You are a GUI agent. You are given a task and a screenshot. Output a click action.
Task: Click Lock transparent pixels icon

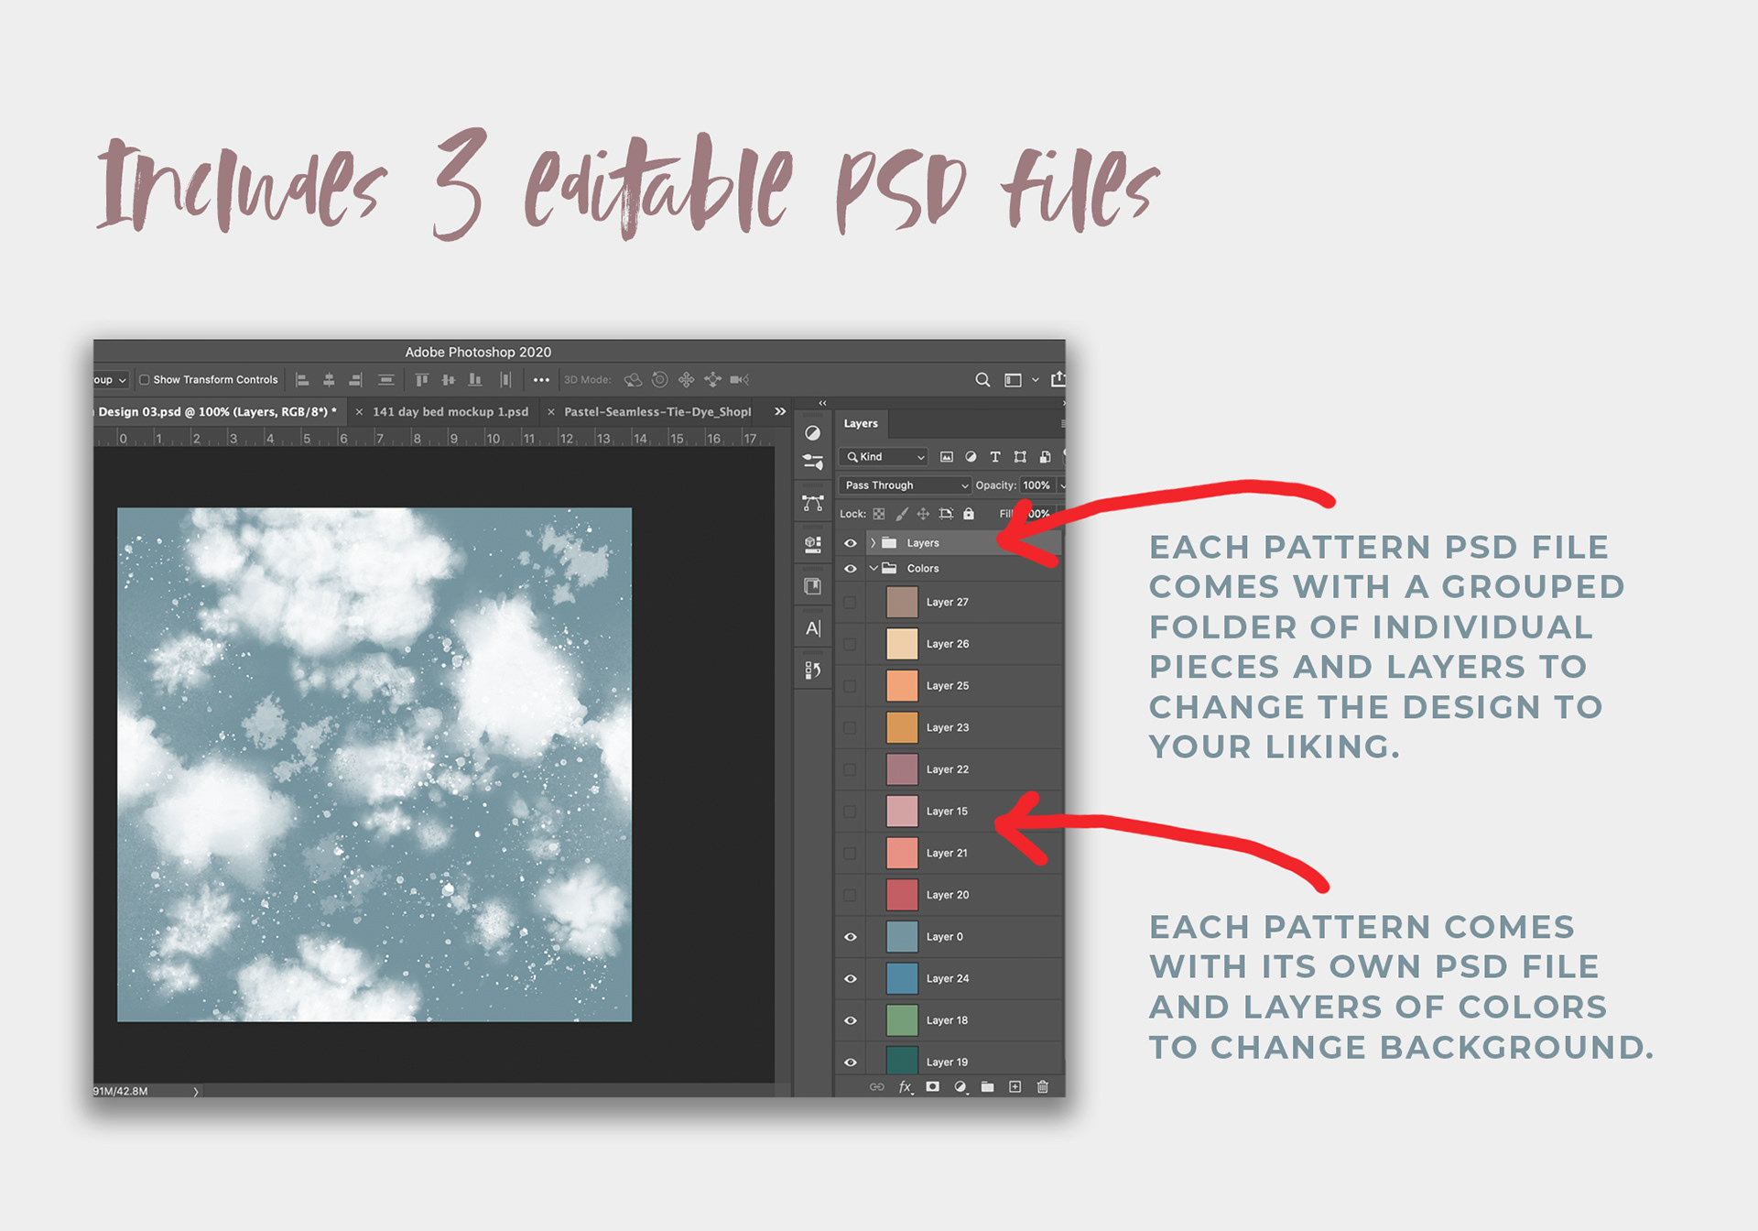point(879,514)
